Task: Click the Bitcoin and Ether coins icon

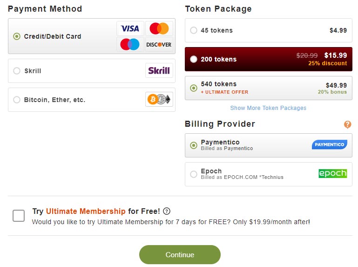Action: [x=159, y=99]
